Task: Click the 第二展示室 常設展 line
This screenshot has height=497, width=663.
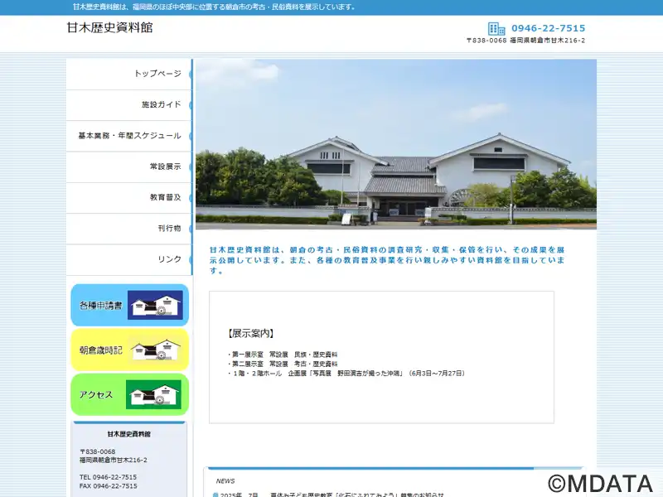Action: pos(283,364)
